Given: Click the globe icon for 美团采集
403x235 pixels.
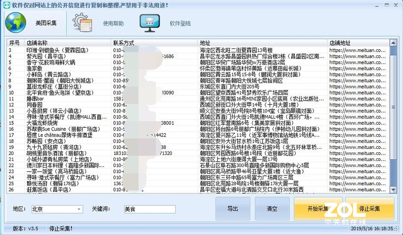Looking at the screenshot, I should [x=16, y=23].
